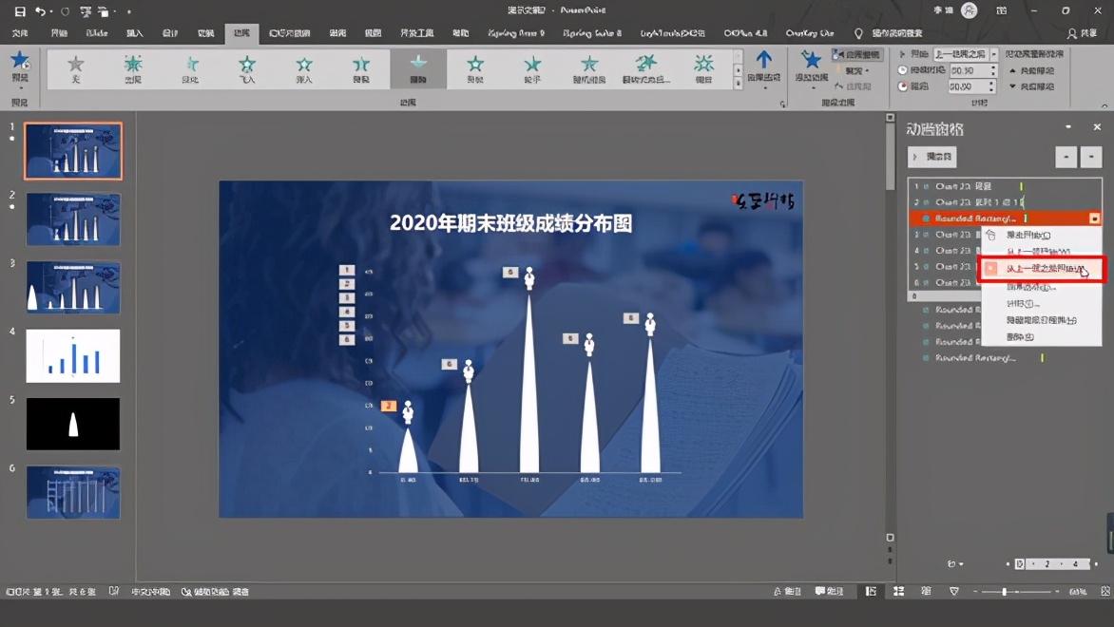Apply the Shape (形状) animation effect
The width and height of the screenshot is (1114, 627).
click(x=475, y=69)
